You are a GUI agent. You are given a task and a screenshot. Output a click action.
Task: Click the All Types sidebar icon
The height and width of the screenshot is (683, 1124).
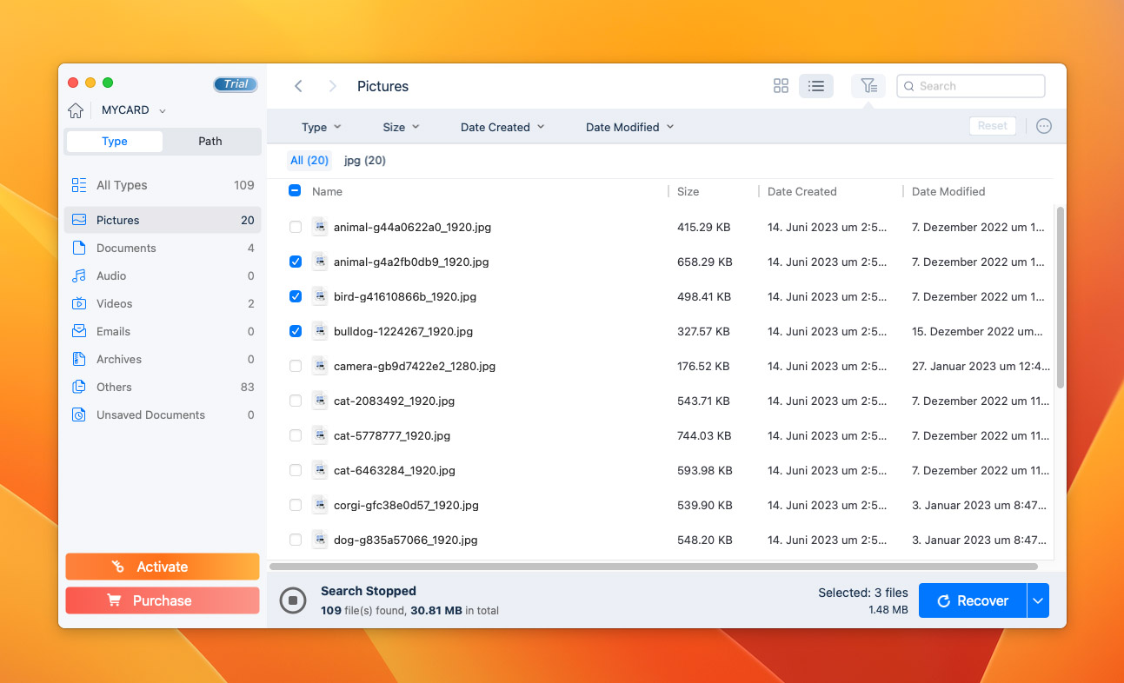point(79,185)
